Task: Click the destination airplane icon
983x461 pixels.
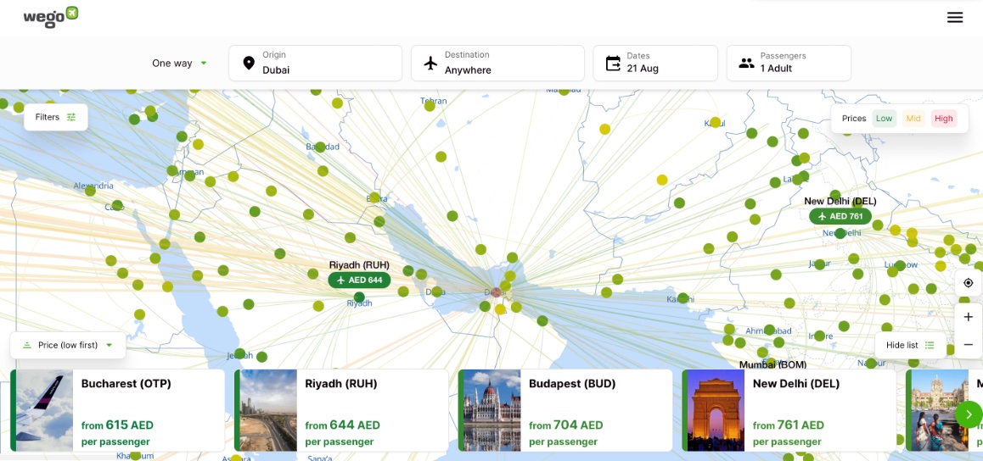Action: tap(430, 64)
